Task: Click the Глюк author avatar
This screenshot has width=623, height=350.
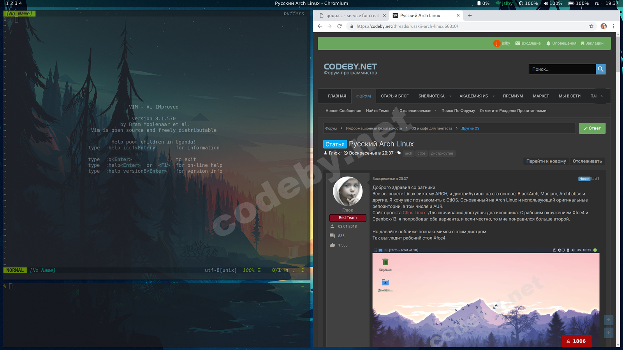Action: [x=348, y=191]
